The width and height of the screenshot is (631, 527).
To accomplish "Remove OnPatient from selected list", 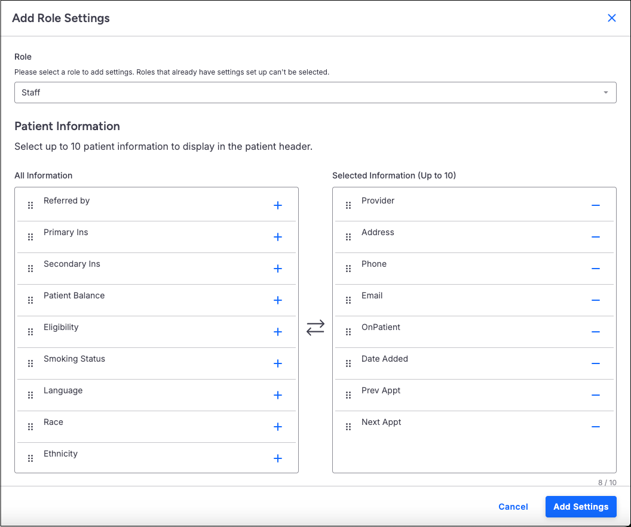I will click(596, 332).
